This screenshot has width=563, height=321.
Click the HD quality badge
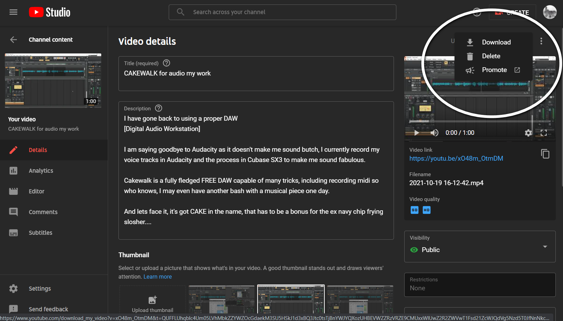click(427, 210)
